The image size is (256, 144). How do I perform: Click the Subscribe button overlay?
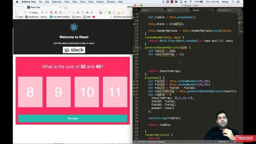click(x=246, y=138)
